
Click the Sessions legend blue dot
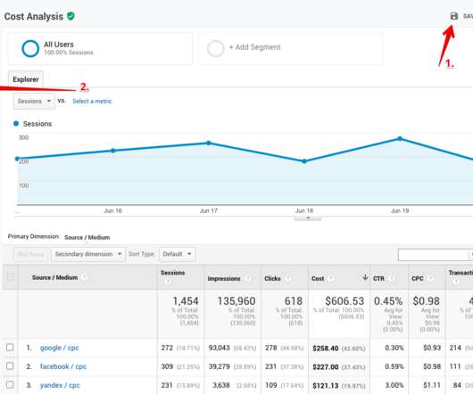[16, 124]
